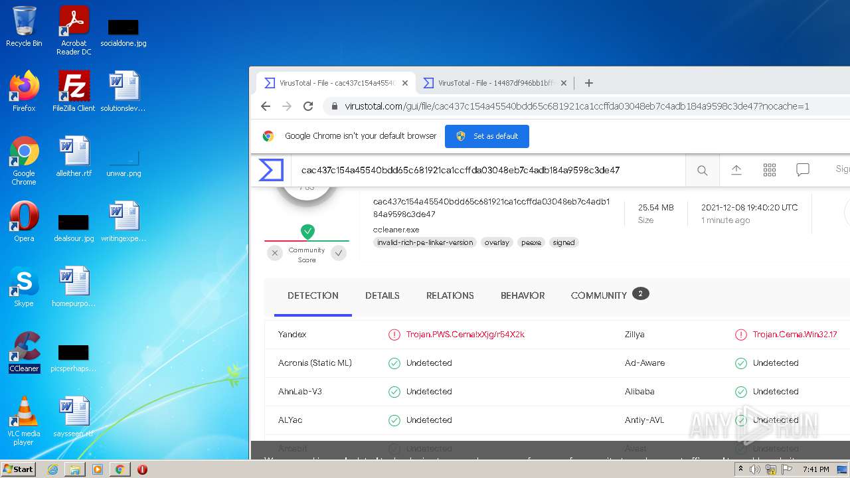The height and width of the screenshot is (478, 850).
Task: Open the Recycle Bin desktop icon
Action: coord(24,27)
